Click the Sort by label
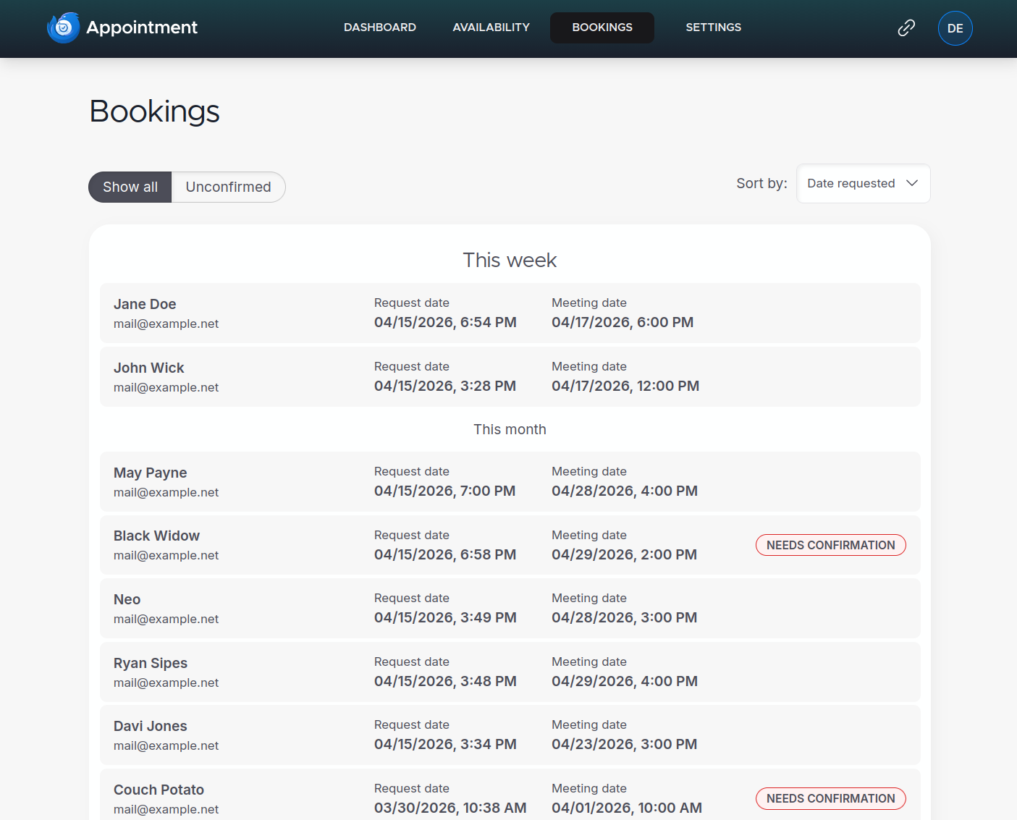This screenshot has width=1017, height=820. coord(761,183)
